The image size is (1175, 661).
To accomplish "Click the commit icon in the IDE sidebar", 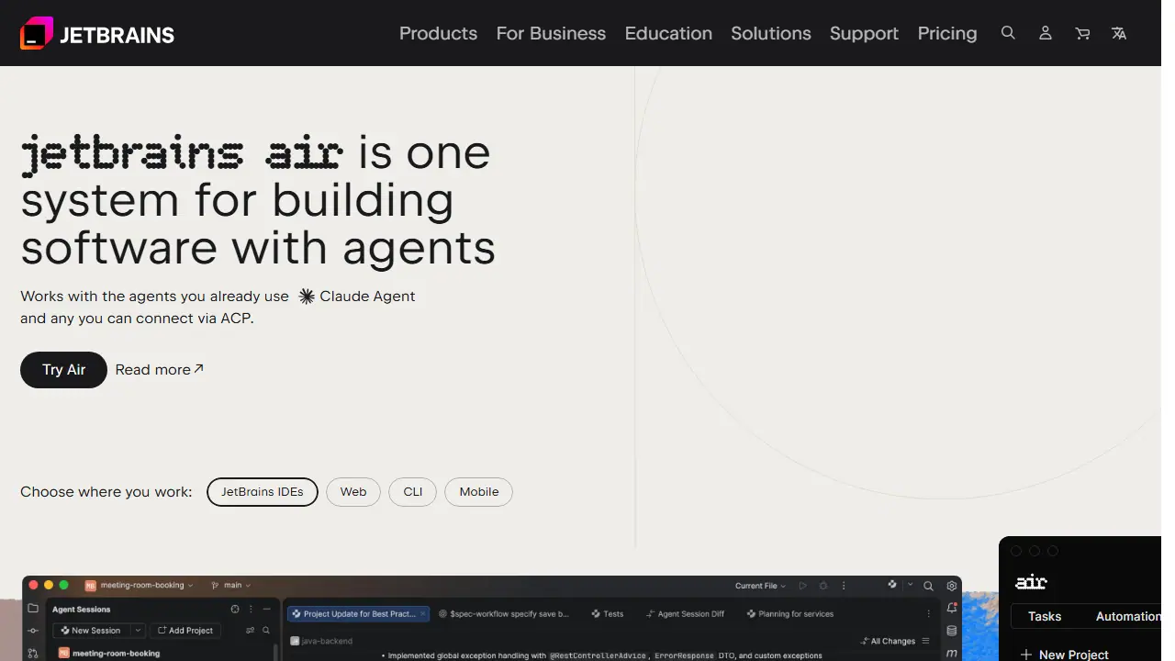I will coord(33,631).
